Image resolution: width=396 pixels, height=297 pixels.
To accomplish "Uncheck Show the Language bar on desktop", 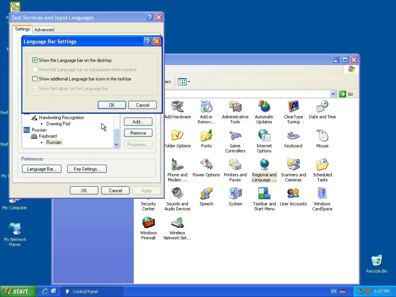I will click(35, 60).
